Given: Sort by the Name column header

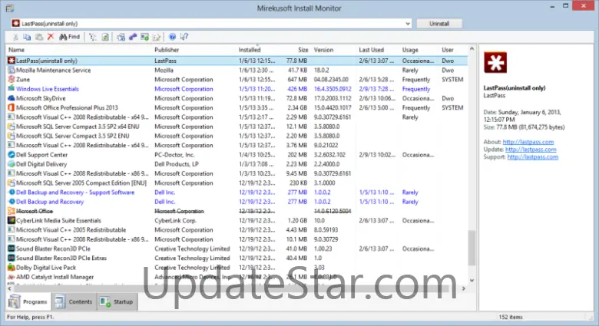Looking at the screenshot, I should (16, 50).
